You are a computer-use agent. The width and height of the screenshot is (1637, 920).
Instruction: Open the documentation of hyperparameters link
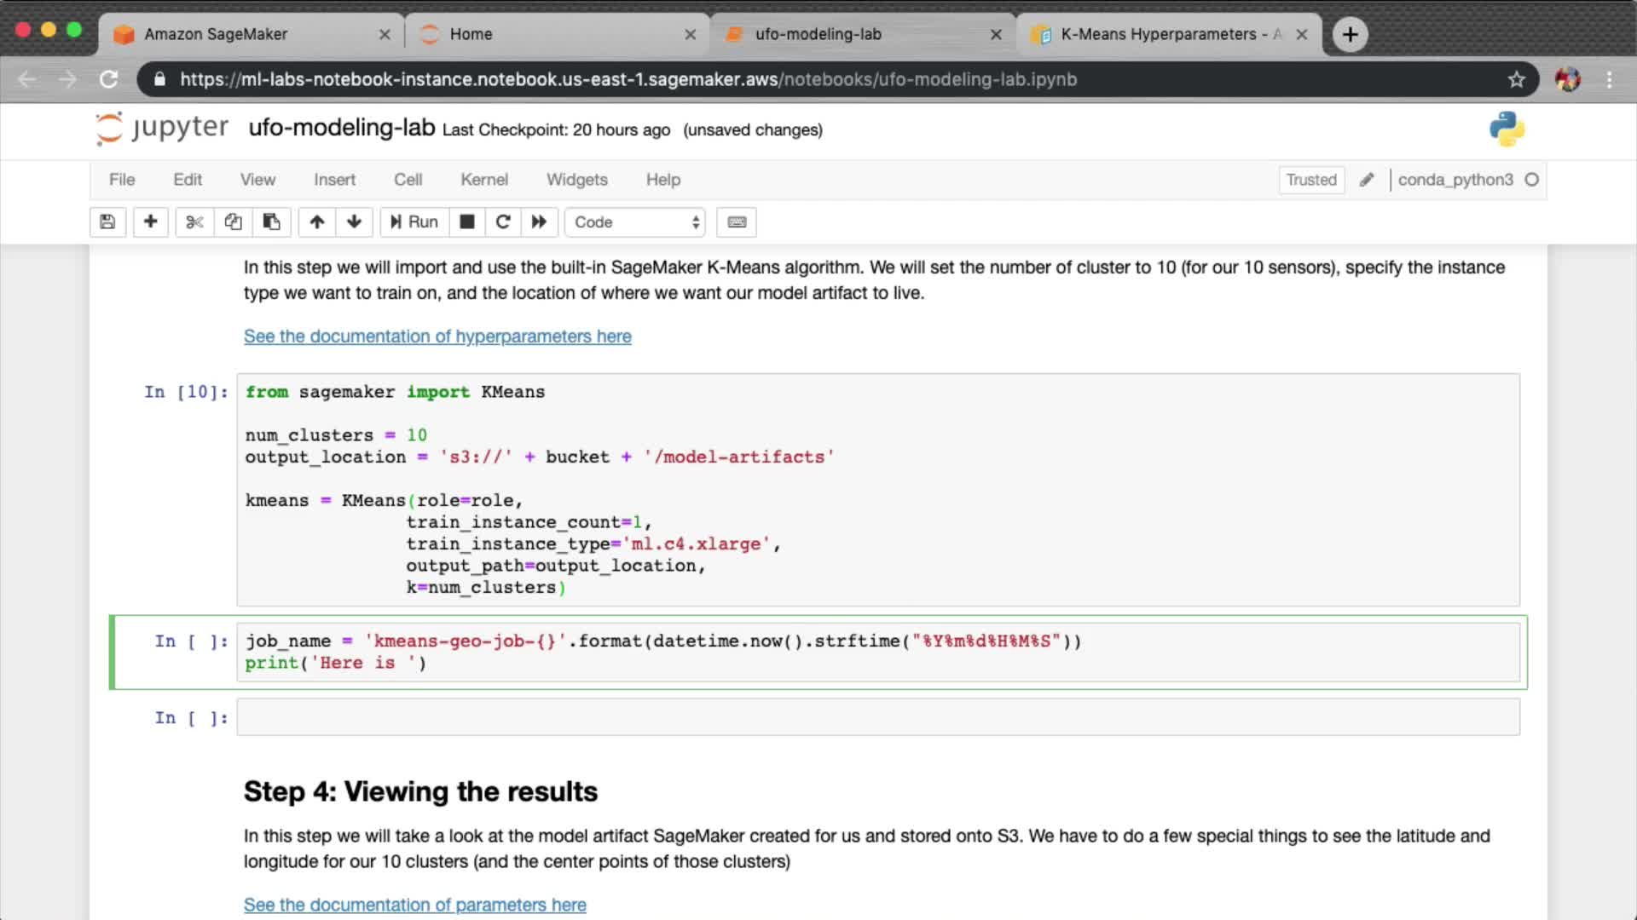click(437, 336)
